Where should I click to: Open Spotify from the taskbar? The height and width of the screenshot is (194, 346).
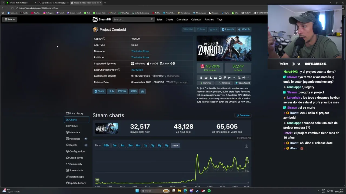(x=209, y=191)
